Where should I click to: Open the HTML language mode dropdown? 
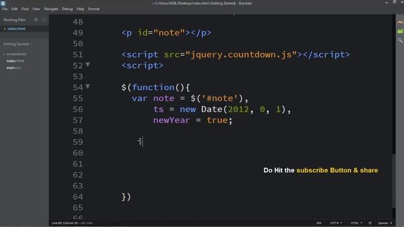(356, 223)
